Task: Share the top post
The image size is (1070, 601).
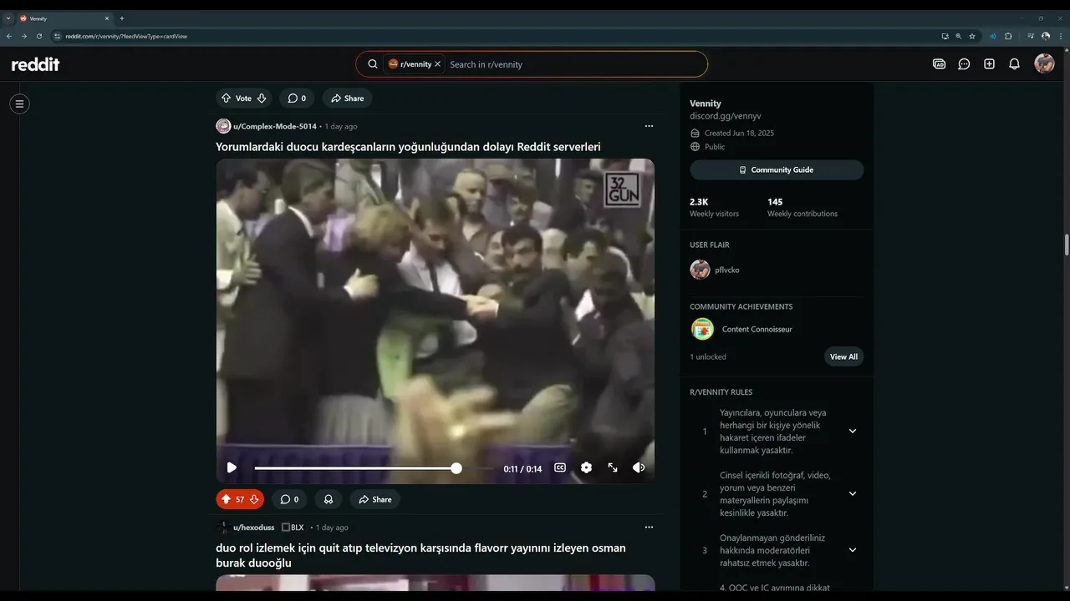Action: 347,98
